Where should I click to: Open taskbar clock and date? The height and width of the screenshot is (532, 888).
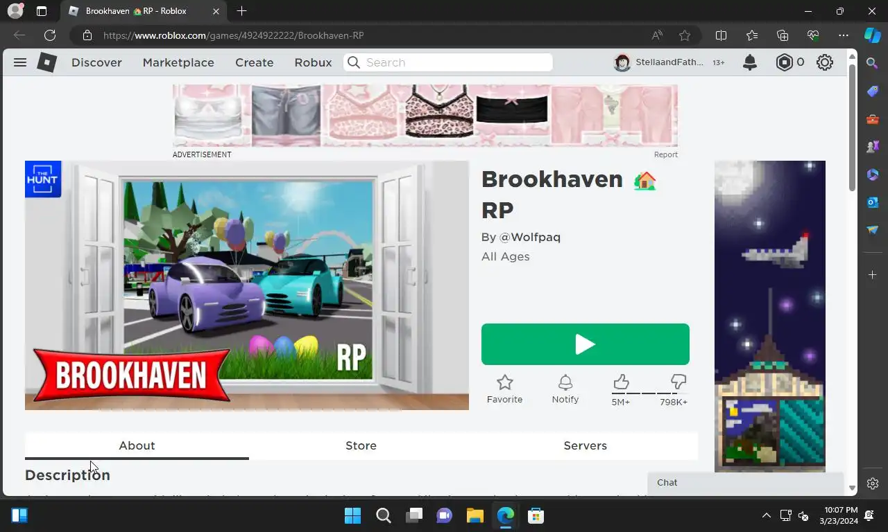point(839,515)
